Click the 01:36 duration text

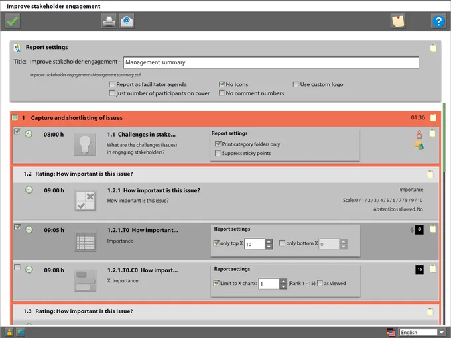tap(418, 117)
